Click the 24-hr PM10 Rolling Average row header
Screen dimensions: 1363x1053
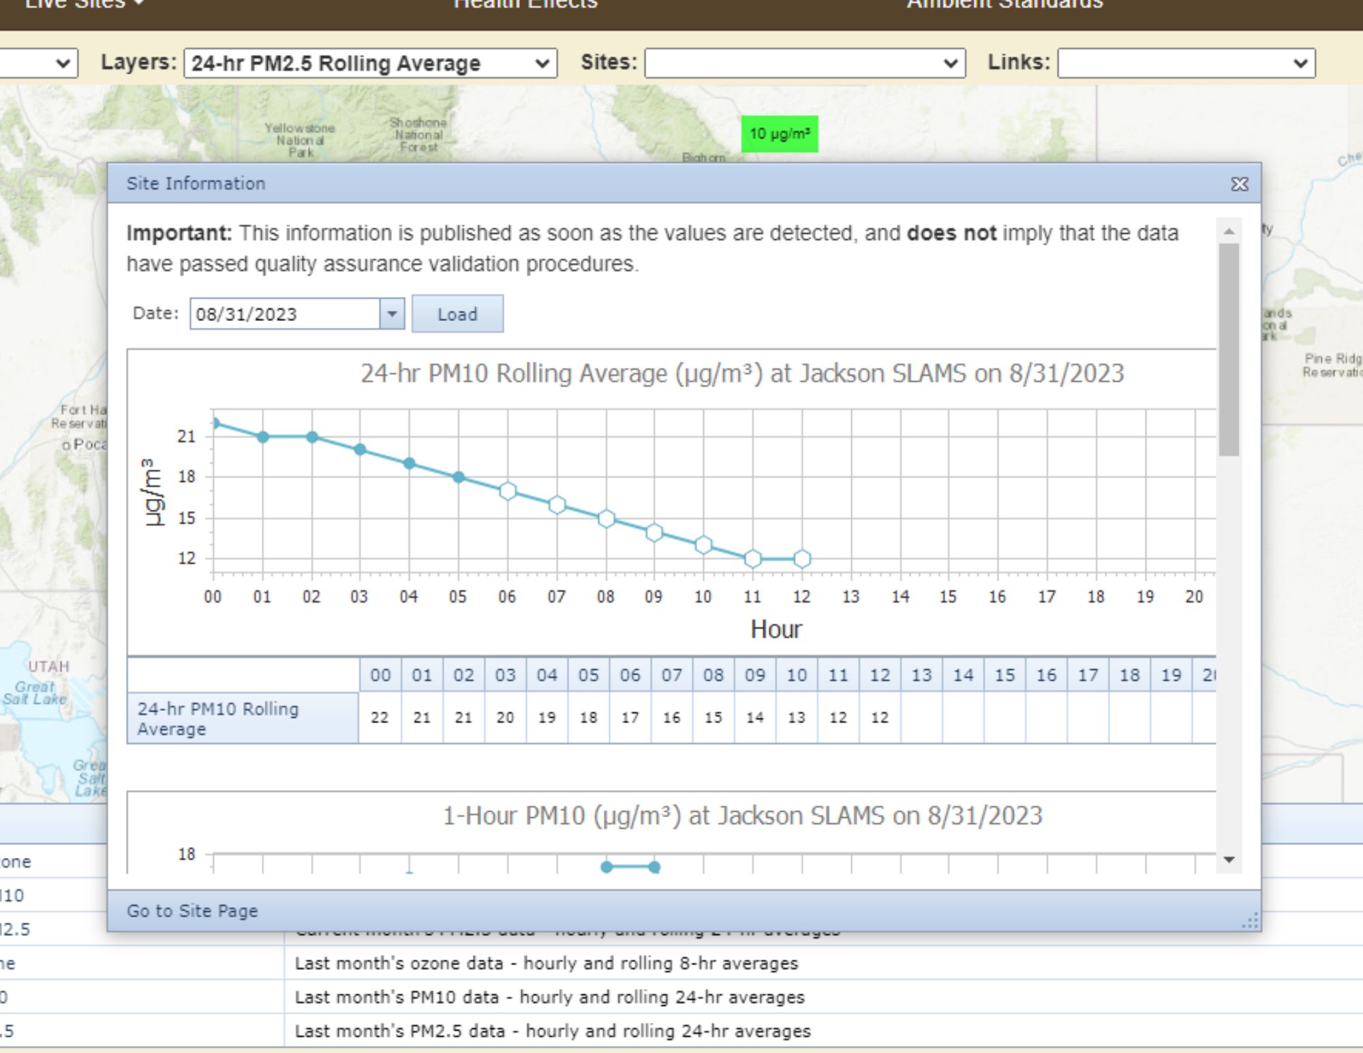tap(243, 718)
